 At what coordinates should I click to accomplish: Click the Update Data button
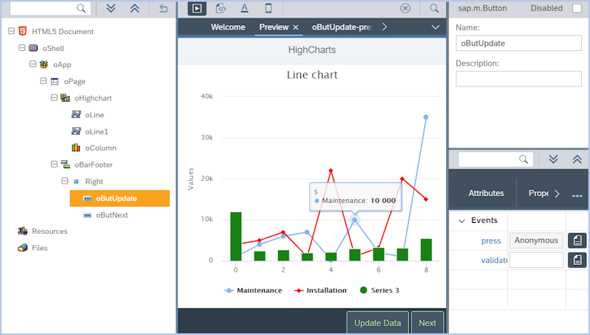tap(378, 322)
